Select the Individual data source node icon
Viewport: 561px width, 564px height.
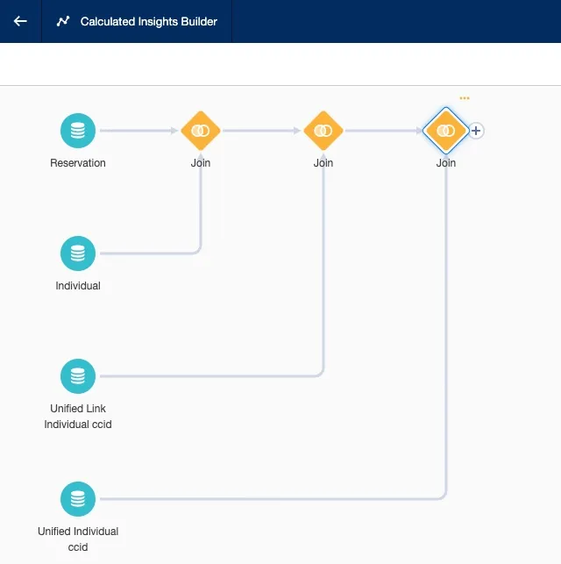(78, 253)
